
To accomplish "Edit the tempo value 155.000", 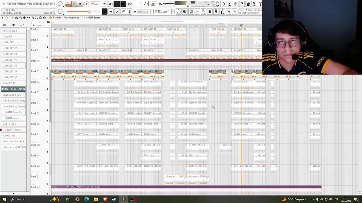I will (94, 4).
